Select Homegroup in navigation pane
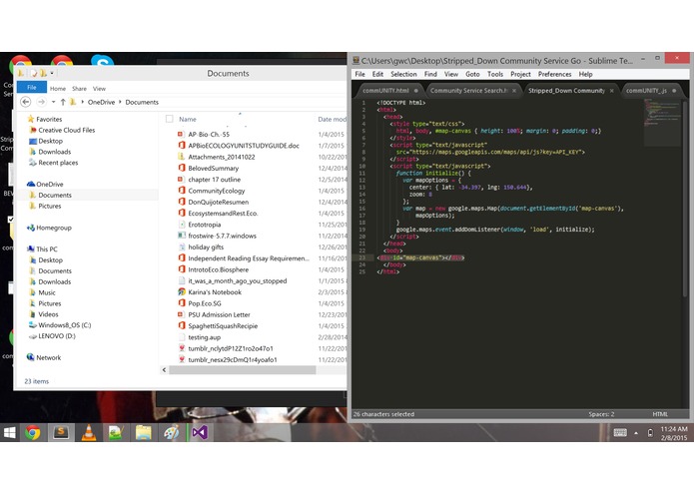Image resolution: width=694 pixels, height=493 pixels. (54, 228)
